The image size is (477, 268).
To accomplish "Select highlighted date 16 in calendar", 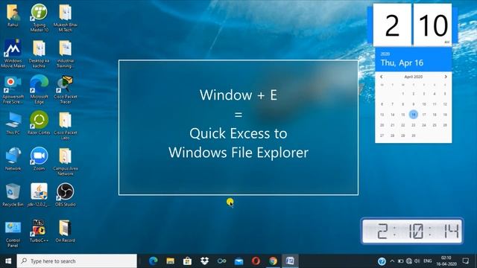I will pyautogui.click(x=414, y=115).
